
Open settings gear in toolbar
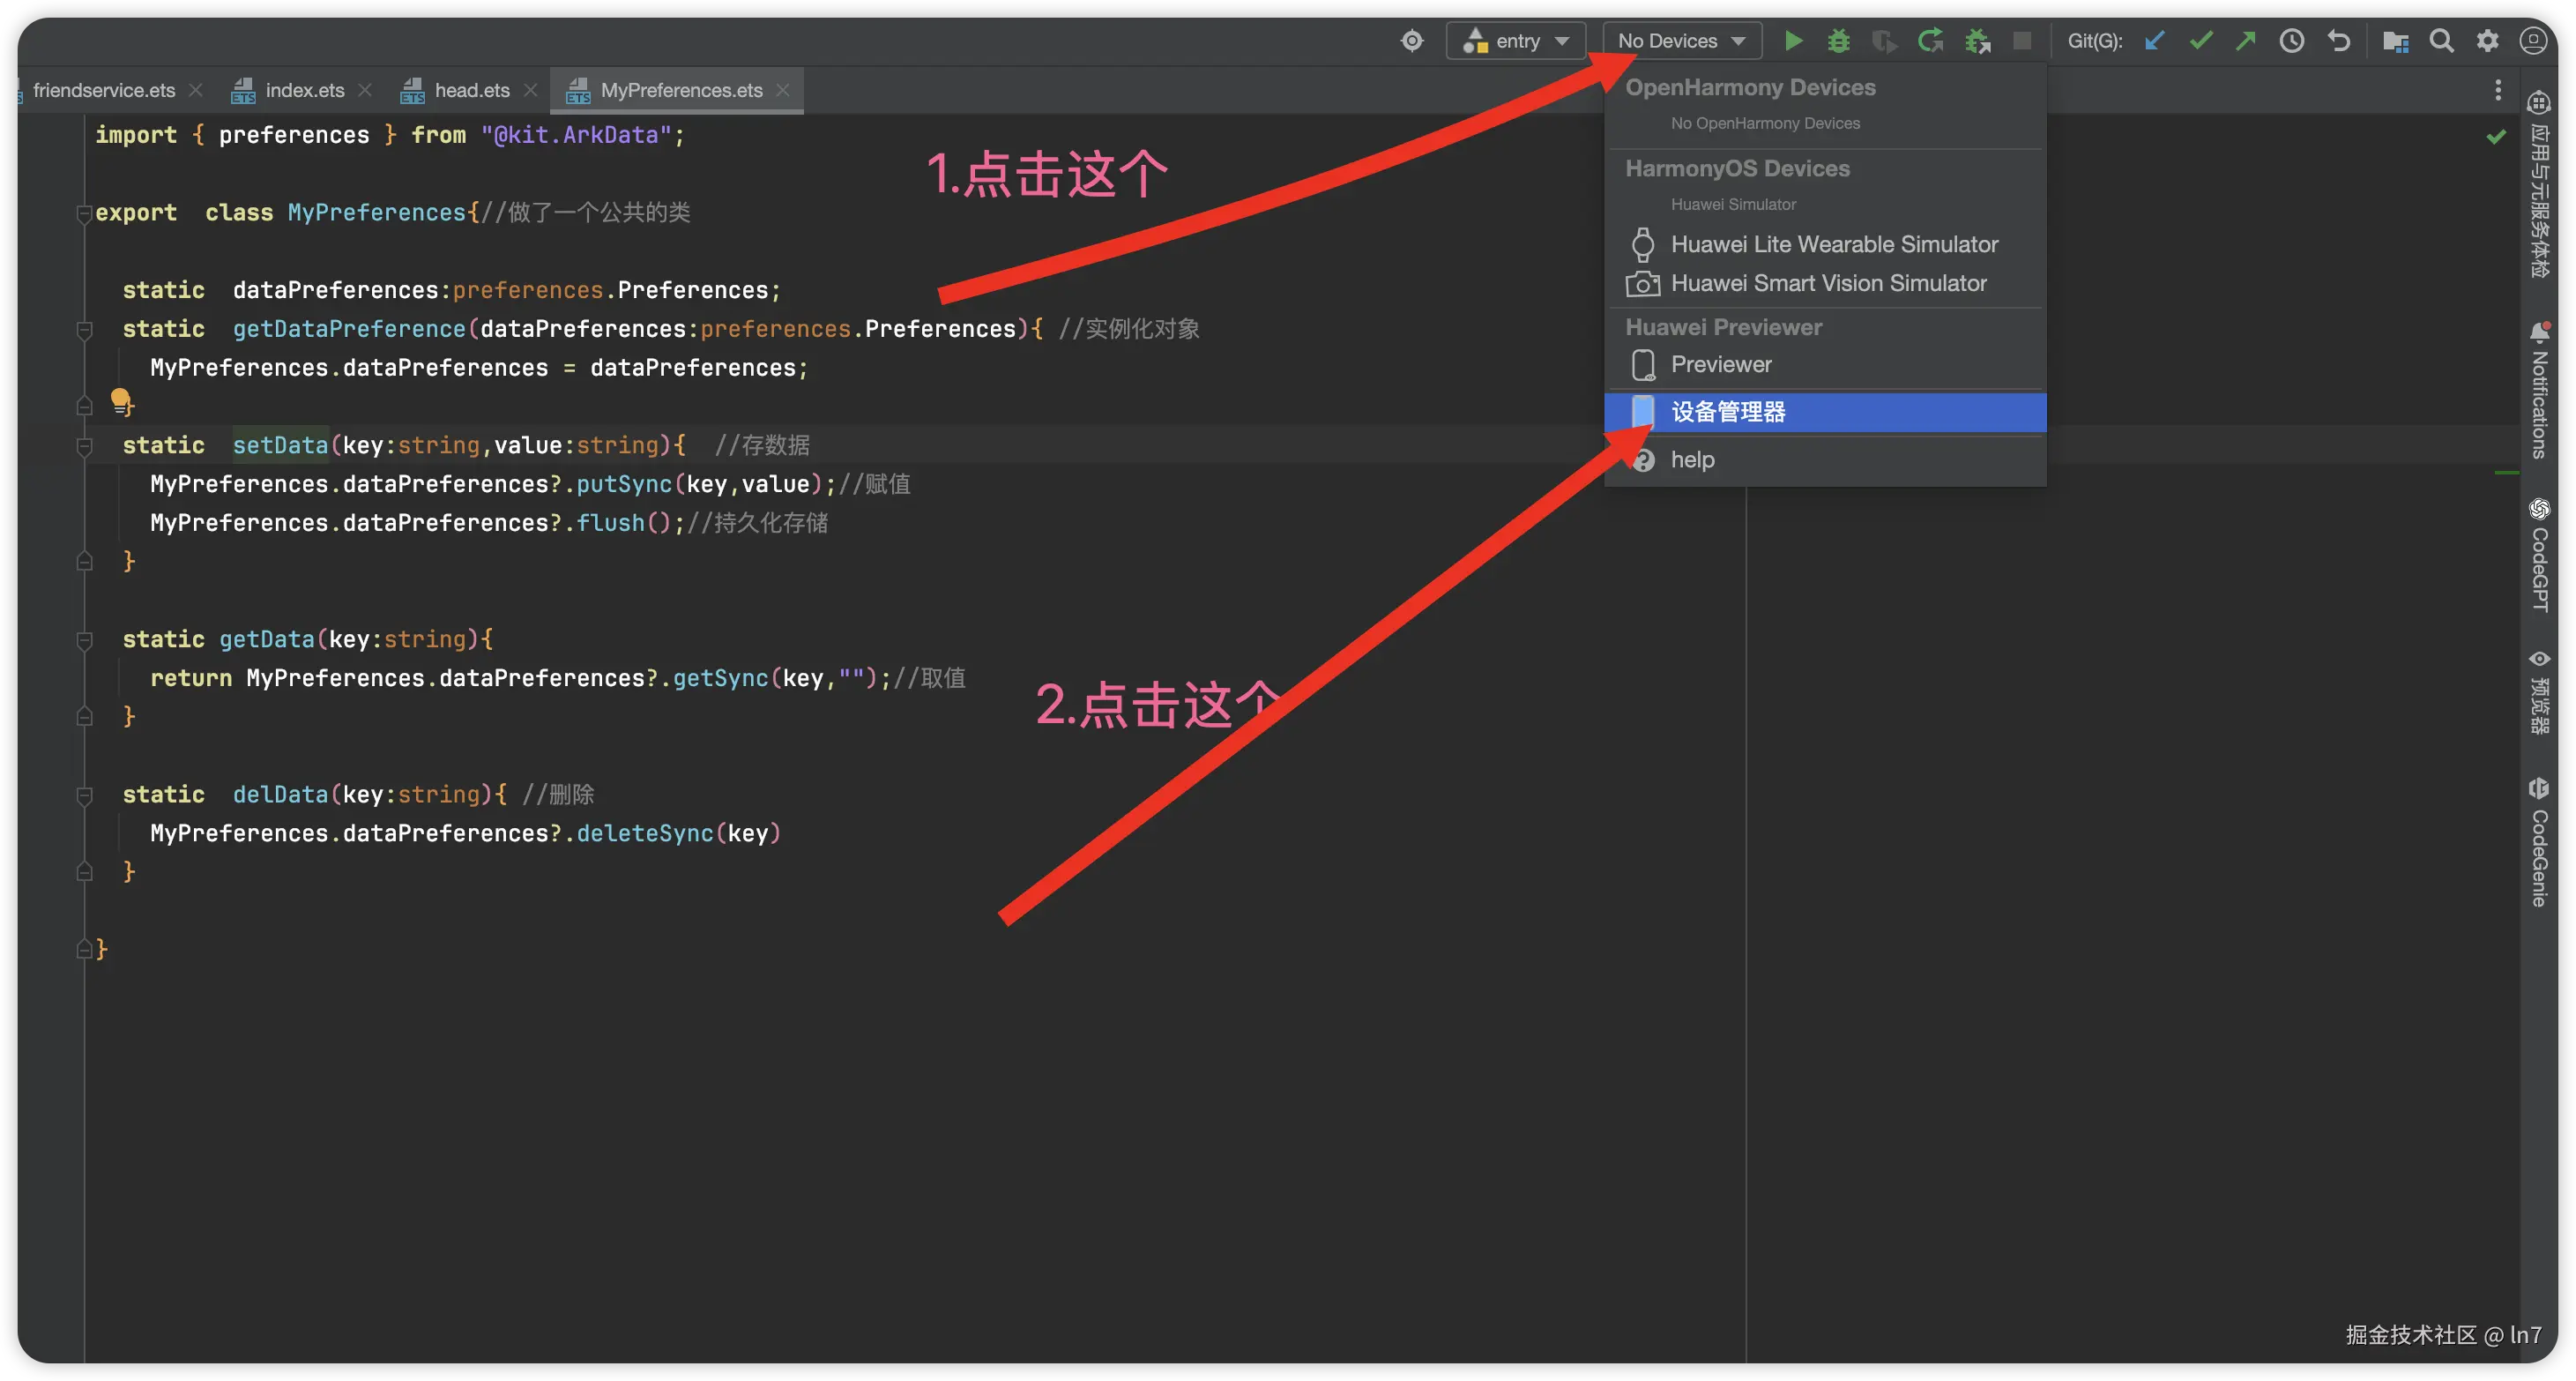tap(2487, 41)
